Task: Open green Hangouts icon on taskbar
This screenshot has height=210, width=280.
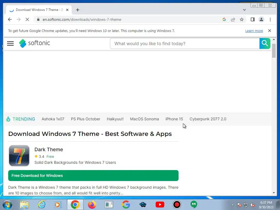Action: pyautogui.click(x=194, y=205)
